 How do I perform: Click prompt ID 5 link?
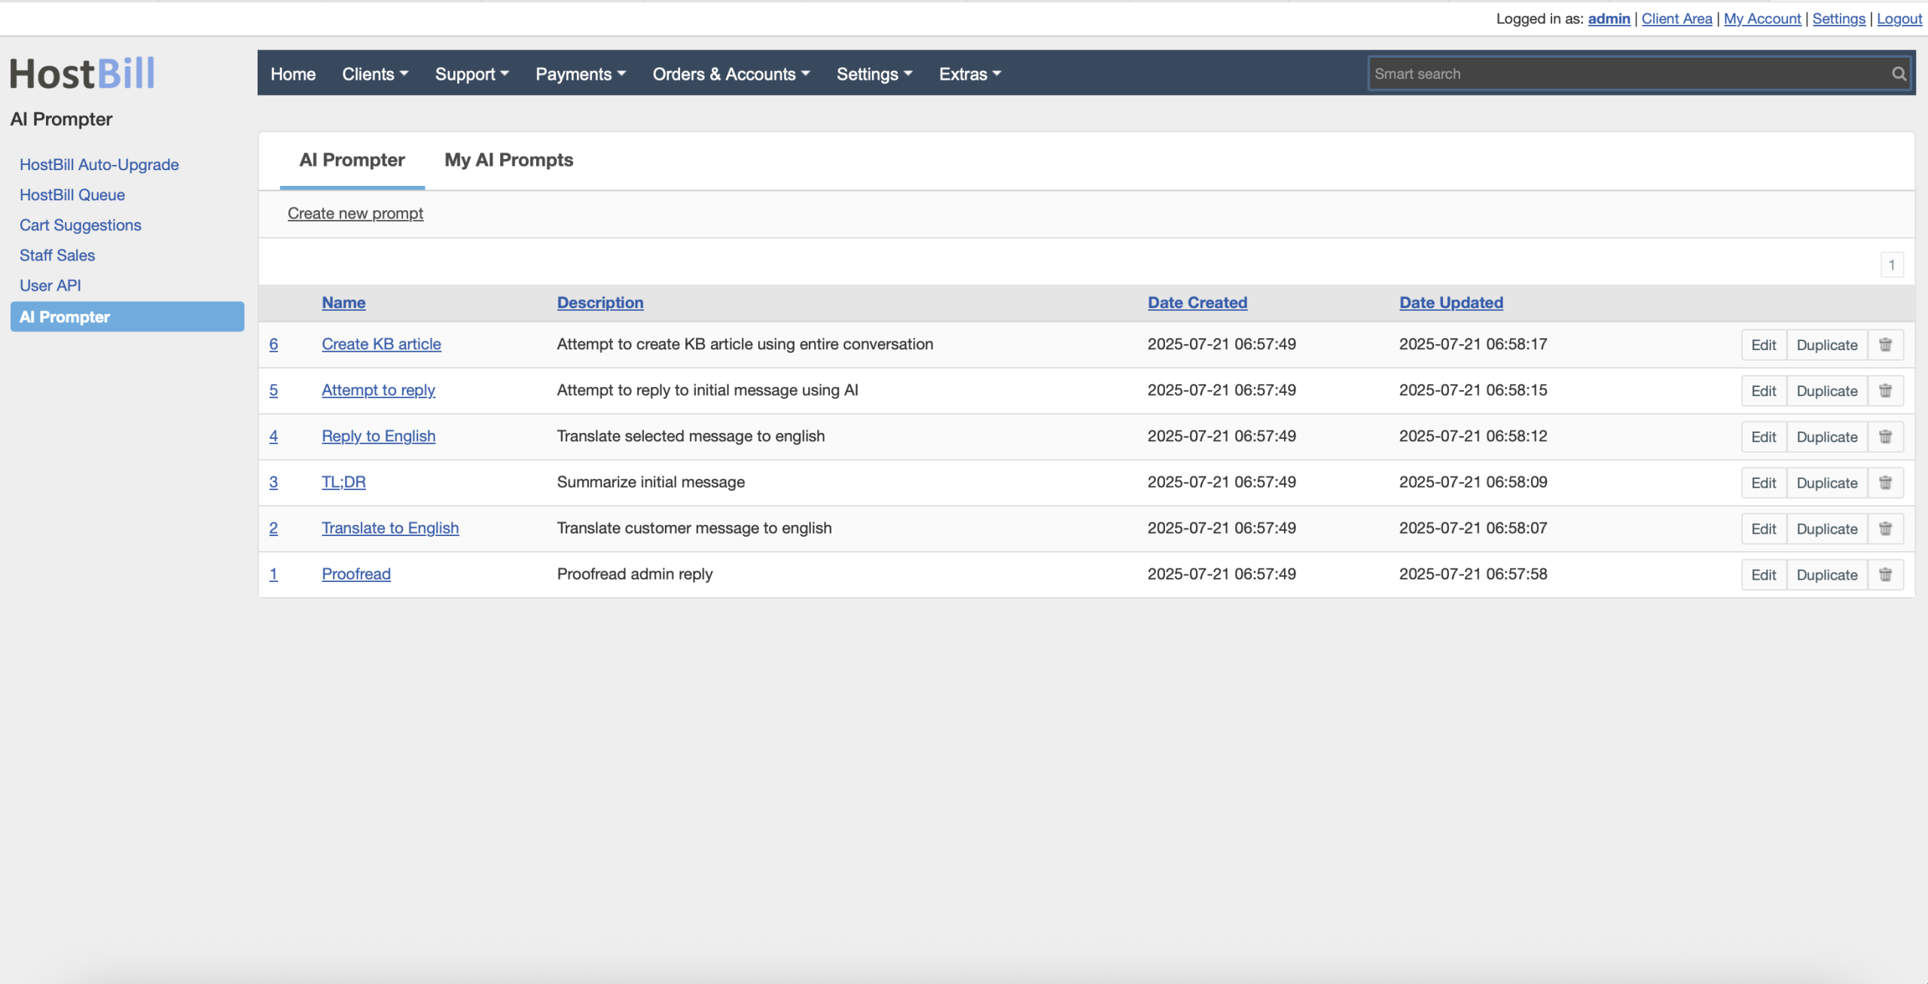coord(273,390)
